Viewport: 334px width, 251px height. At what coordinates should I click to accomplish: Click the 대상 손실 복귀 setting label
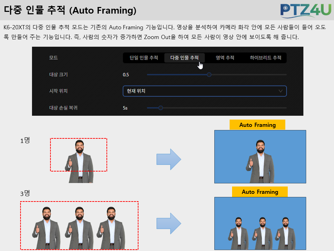[63, 108]
